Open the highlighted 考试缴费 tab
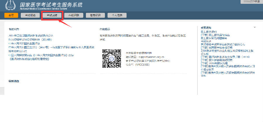 52,15
